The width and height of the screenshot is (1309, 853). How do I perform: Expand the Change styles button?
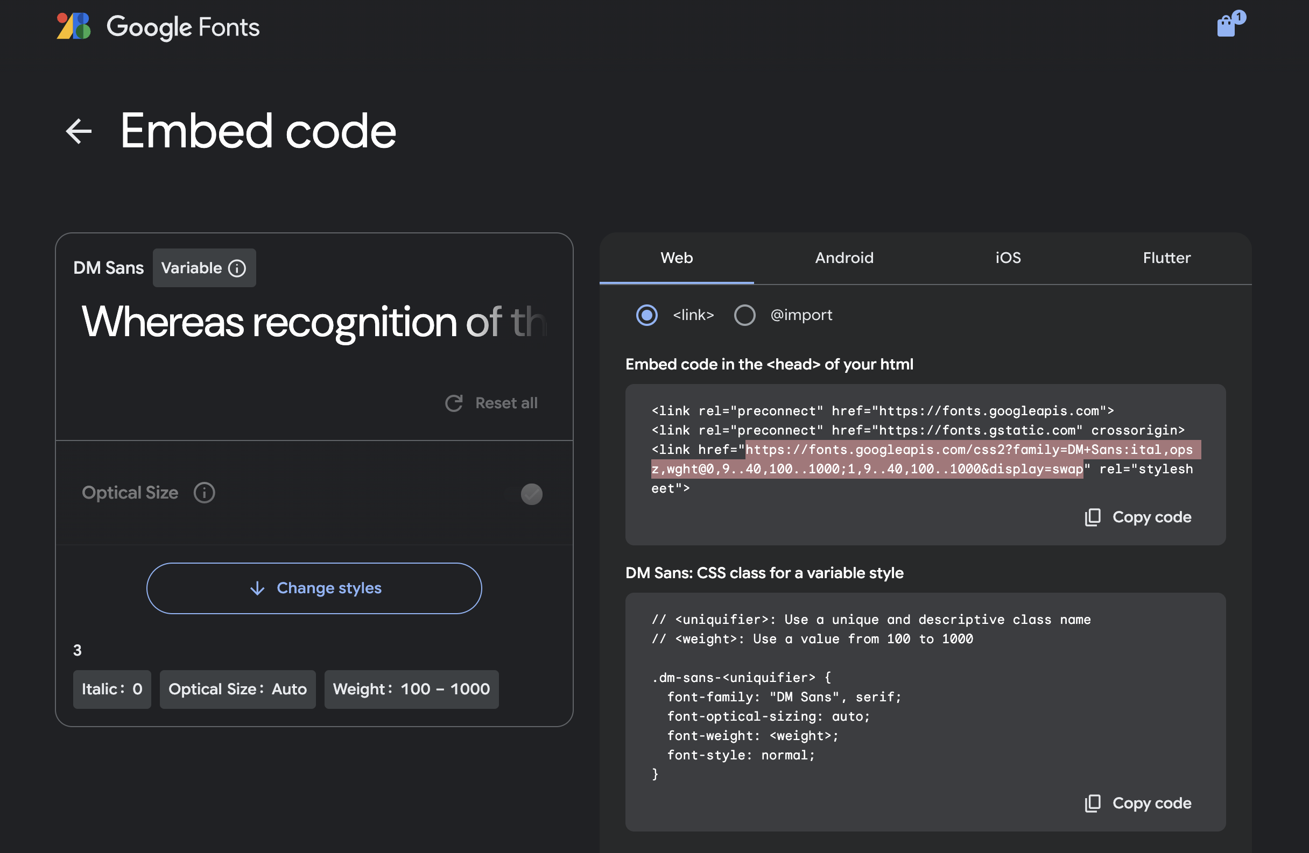pyautogui.click(x=314, y=588)
